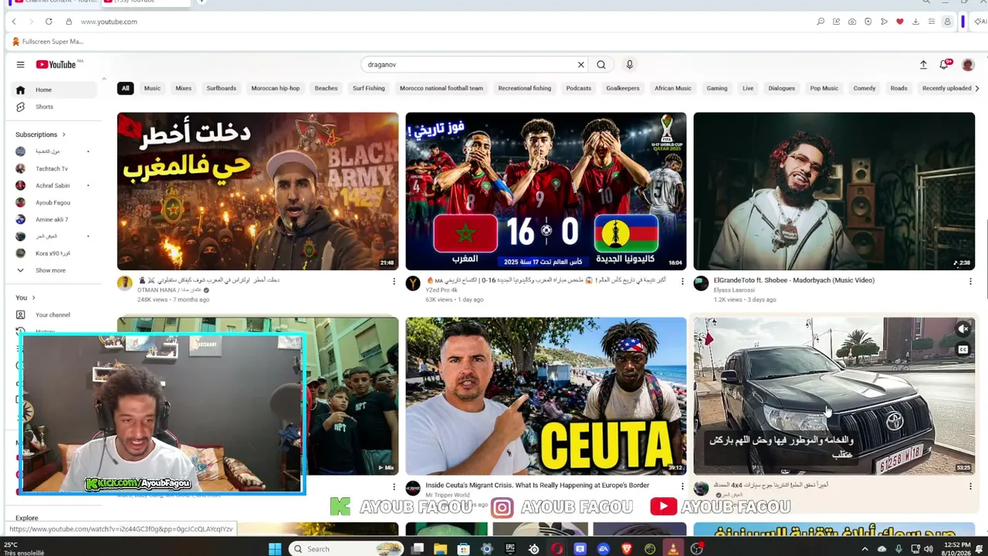
Task: Click the red heart icon in the address bar
Action: pyautogui.click(x=899, y=22)
